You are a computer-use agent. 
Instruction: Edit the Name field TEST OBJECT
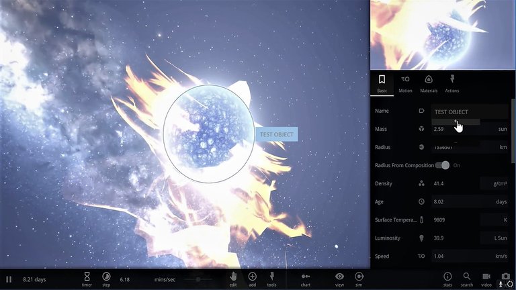coord(470,112)
